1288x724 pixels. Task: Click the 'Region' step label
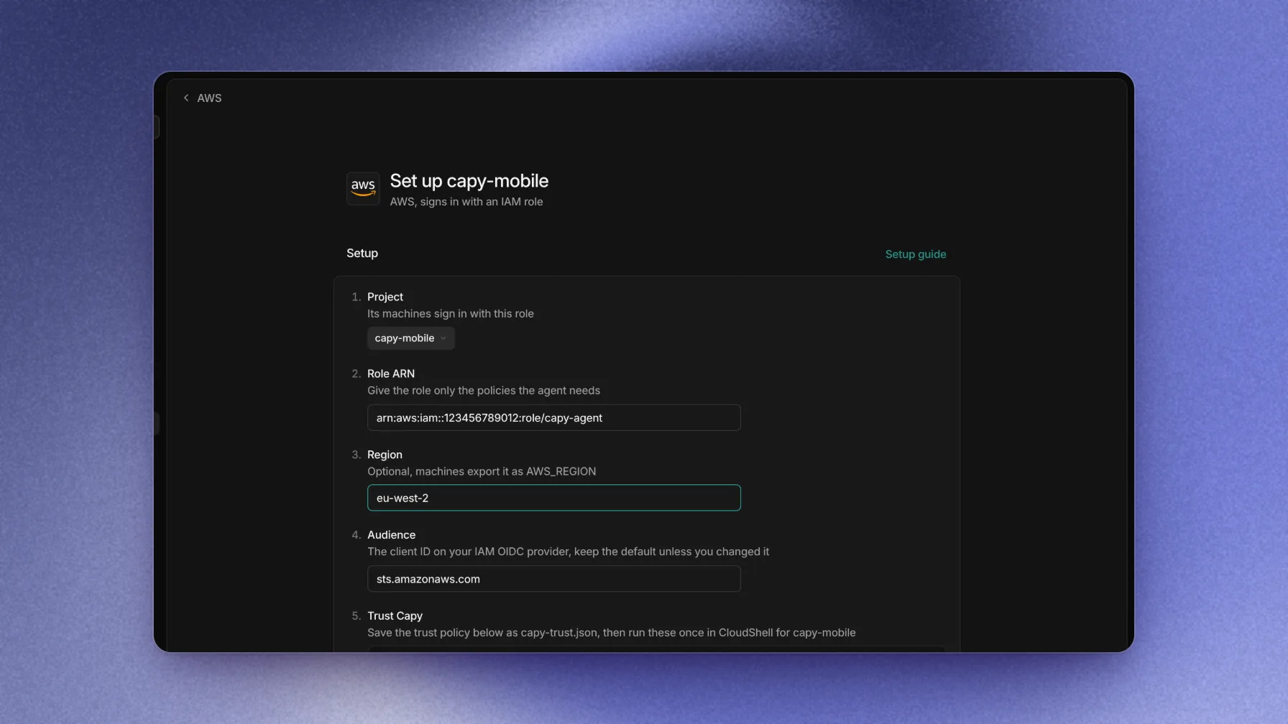(x=385, y=455)
